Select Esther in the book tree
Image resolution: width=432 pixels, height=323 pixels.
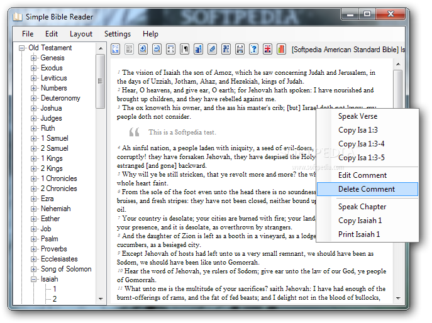pos(50,219)
